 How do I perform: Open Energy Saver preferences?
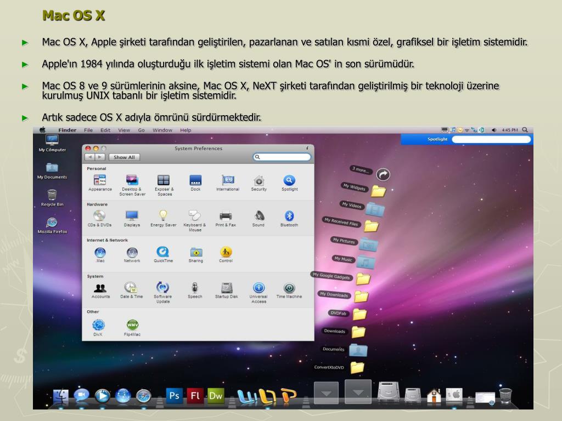click(x=164, y=218)
